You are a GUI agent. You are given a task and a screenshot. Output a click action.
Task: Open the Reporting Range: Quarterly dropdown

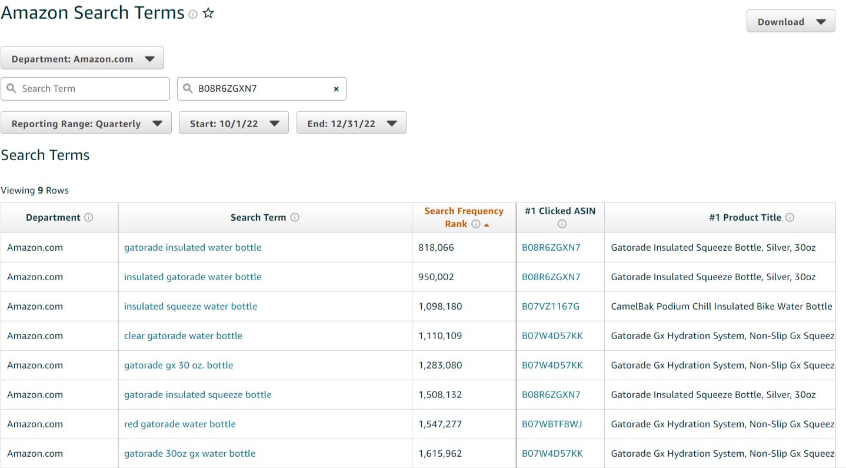click(x=86, y=123)
